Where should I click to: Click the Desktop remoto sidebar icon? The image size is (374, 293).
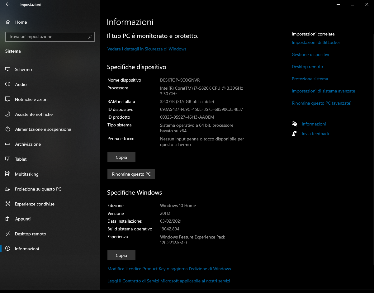coord(8,234)
